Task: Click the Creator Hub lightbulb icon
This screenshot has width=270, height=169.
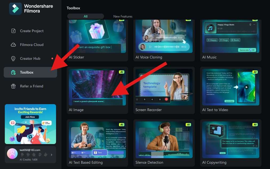Action: 13,58
